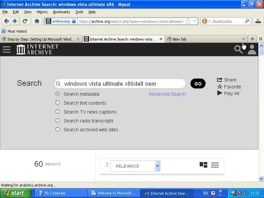This screenshot has height=198, width=264.
Task: Click the help question mark tray icon
Action: [213, 193]
